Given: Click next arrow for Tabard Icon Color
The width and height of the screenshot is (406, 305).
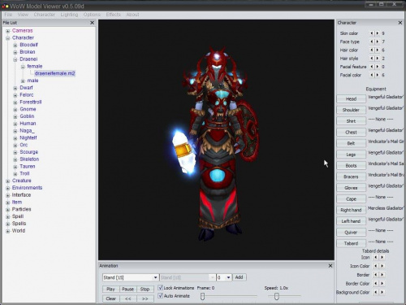Looking at the screenshot, I should point(382,266).
